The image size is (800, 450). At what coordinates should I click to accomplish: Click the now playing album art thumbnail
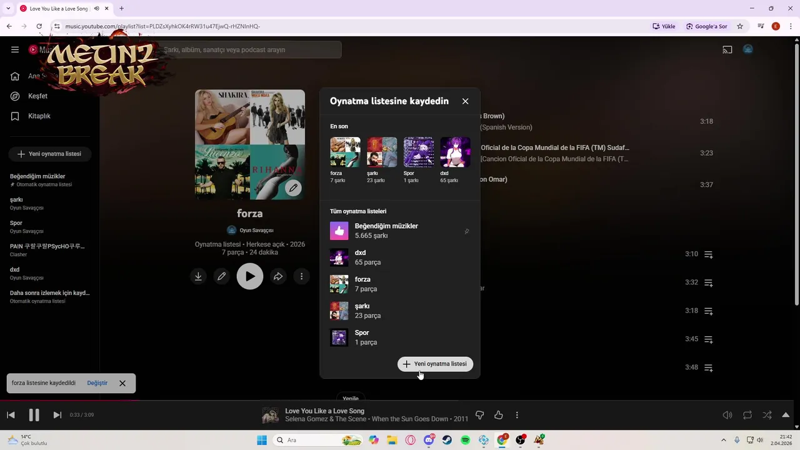click(x=270, y=415)
